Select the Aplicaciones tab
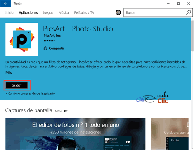This screenshot has height=150, width=194. point(28,12)
